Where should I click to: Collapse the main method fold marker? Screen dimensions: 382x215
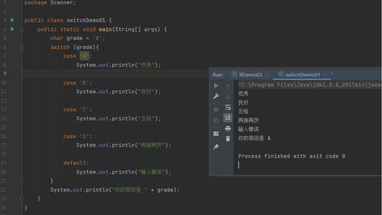point(22,30)
